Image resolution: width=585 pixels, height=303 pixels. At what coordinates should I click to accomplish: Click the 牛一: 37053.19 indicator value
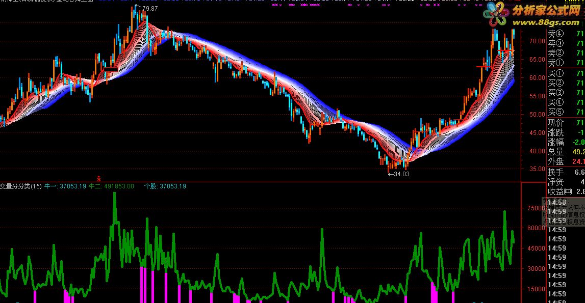[65, 186]
